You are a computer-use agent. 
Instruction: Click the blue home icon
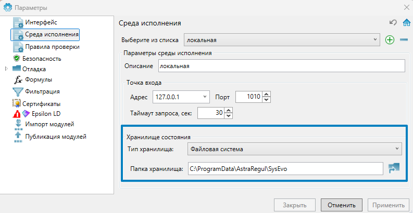[406, 22]
